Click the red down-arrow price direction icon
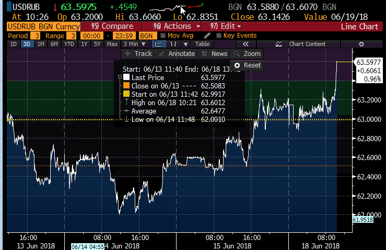This screenshot has height=250, width=386. click(55, 7)
